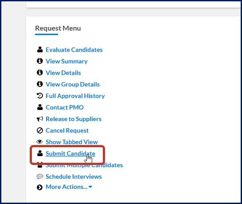Open the Submit Candidate link
This screenshot has height=204, width=242.
click(70, 153)
